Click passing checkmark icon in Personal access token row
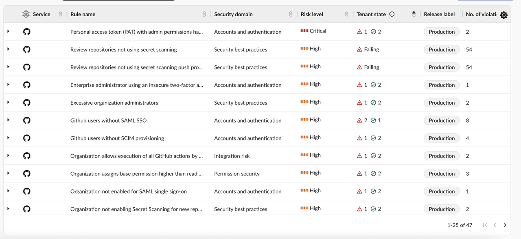This screenshot has width=521, height=239. point(373,32)
